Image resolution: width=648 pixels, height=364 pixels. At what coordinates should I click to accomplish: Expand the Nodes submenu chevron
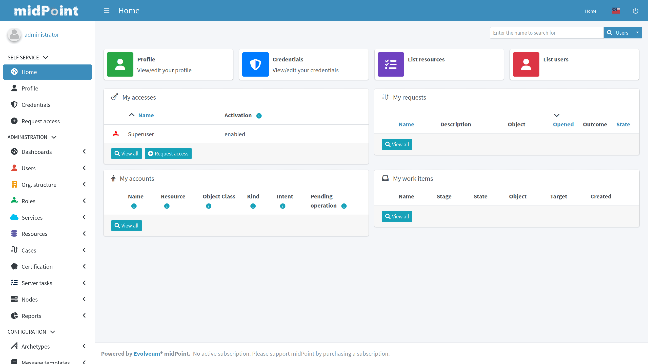pyautogui.click(x=84, y=299)
